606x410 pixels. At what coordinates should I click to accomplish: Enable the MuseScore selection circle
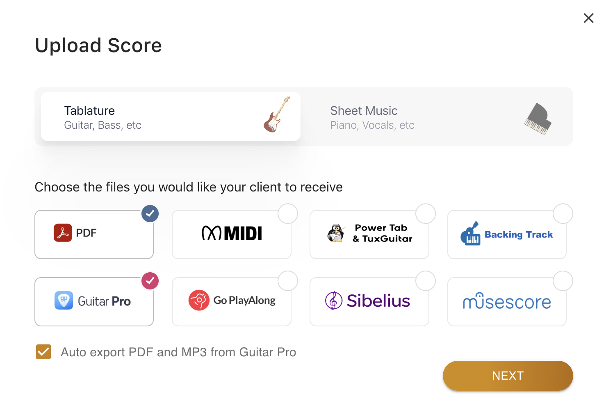(x=563, y=281)
